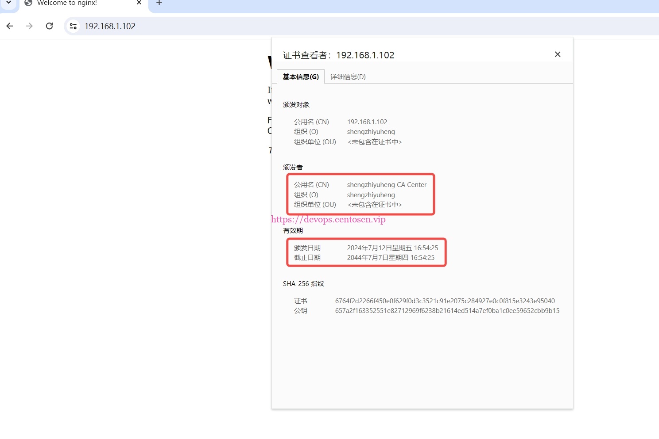
Task: Click the 公钥 fingerprint hash value
Action: (447, 311)
